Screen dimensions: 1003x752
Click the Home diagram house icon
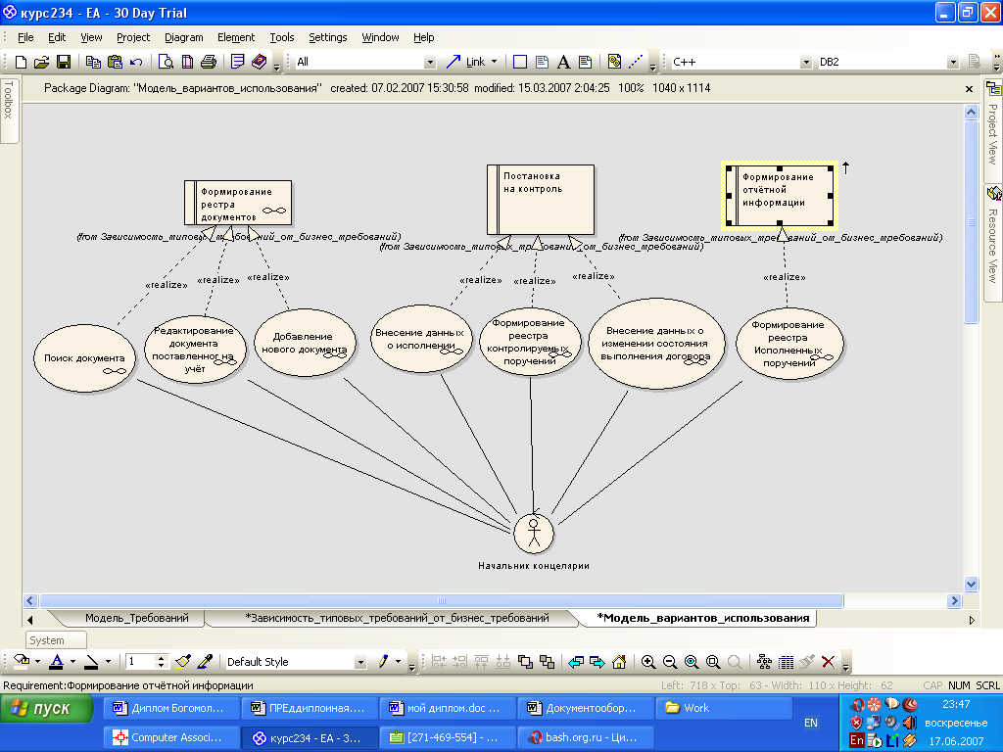click(619, 662)
